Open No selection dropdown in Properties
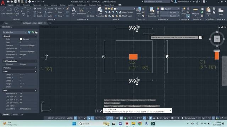This screenshot has width=227, height=127. (x=15, y=32)
